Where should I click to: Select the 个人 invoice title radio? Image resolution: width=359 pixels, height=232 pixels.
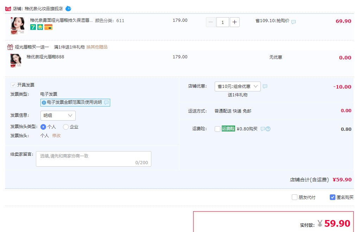tap(43, 127)
